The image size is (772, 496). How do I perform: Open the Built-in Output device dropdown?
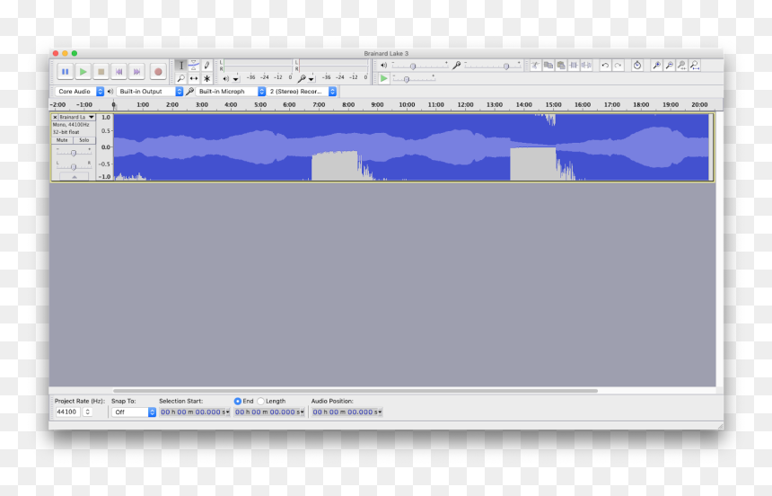click(150, 92)
